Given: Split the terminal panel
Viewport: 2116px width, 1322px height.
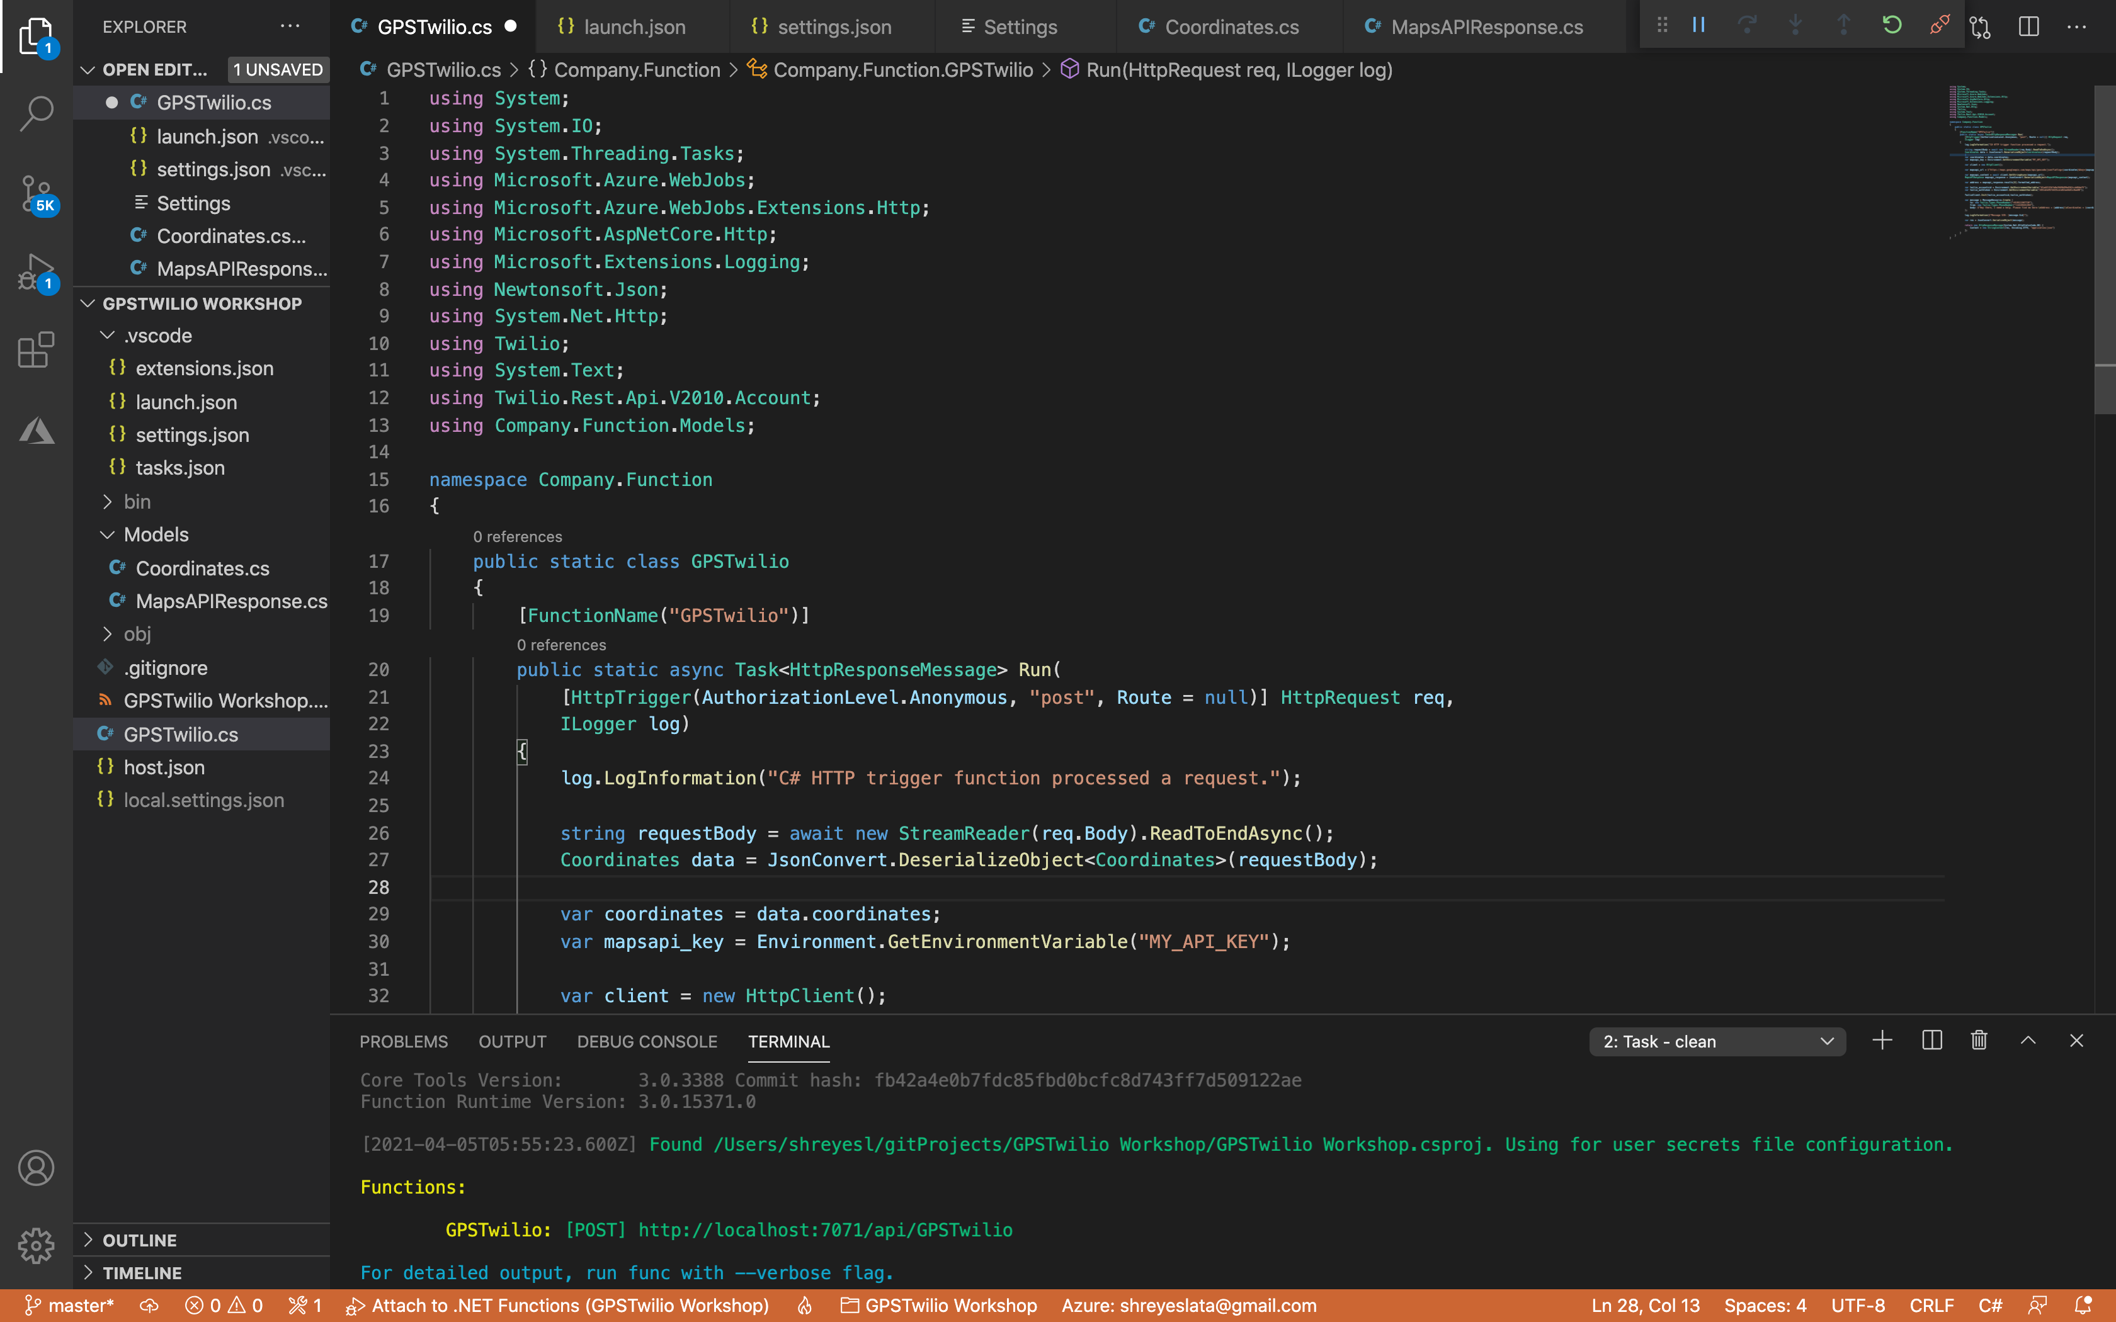Looking at the screenshot, I should (x=1931, y=1041).
